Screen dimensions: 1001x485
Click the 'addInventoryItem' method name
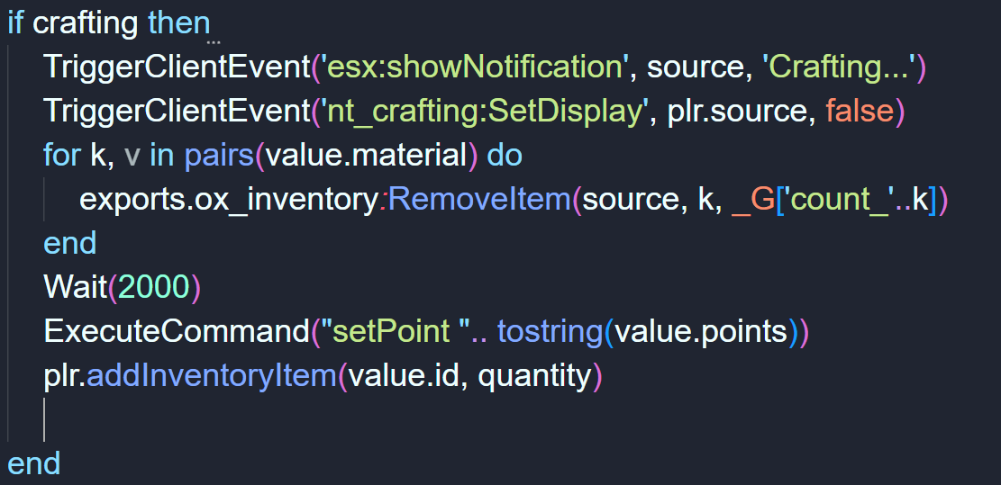click(x=212, y=376)
